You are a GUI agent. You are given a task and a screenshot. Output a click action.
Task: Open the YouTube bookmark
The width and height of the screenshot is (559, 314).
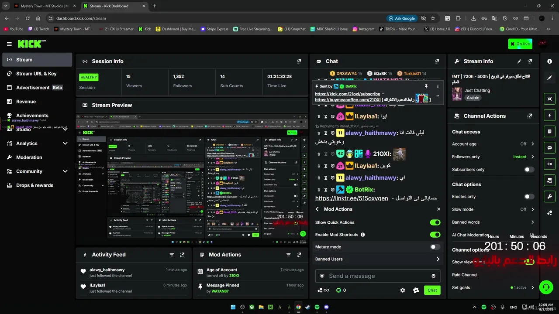point(14,29)
